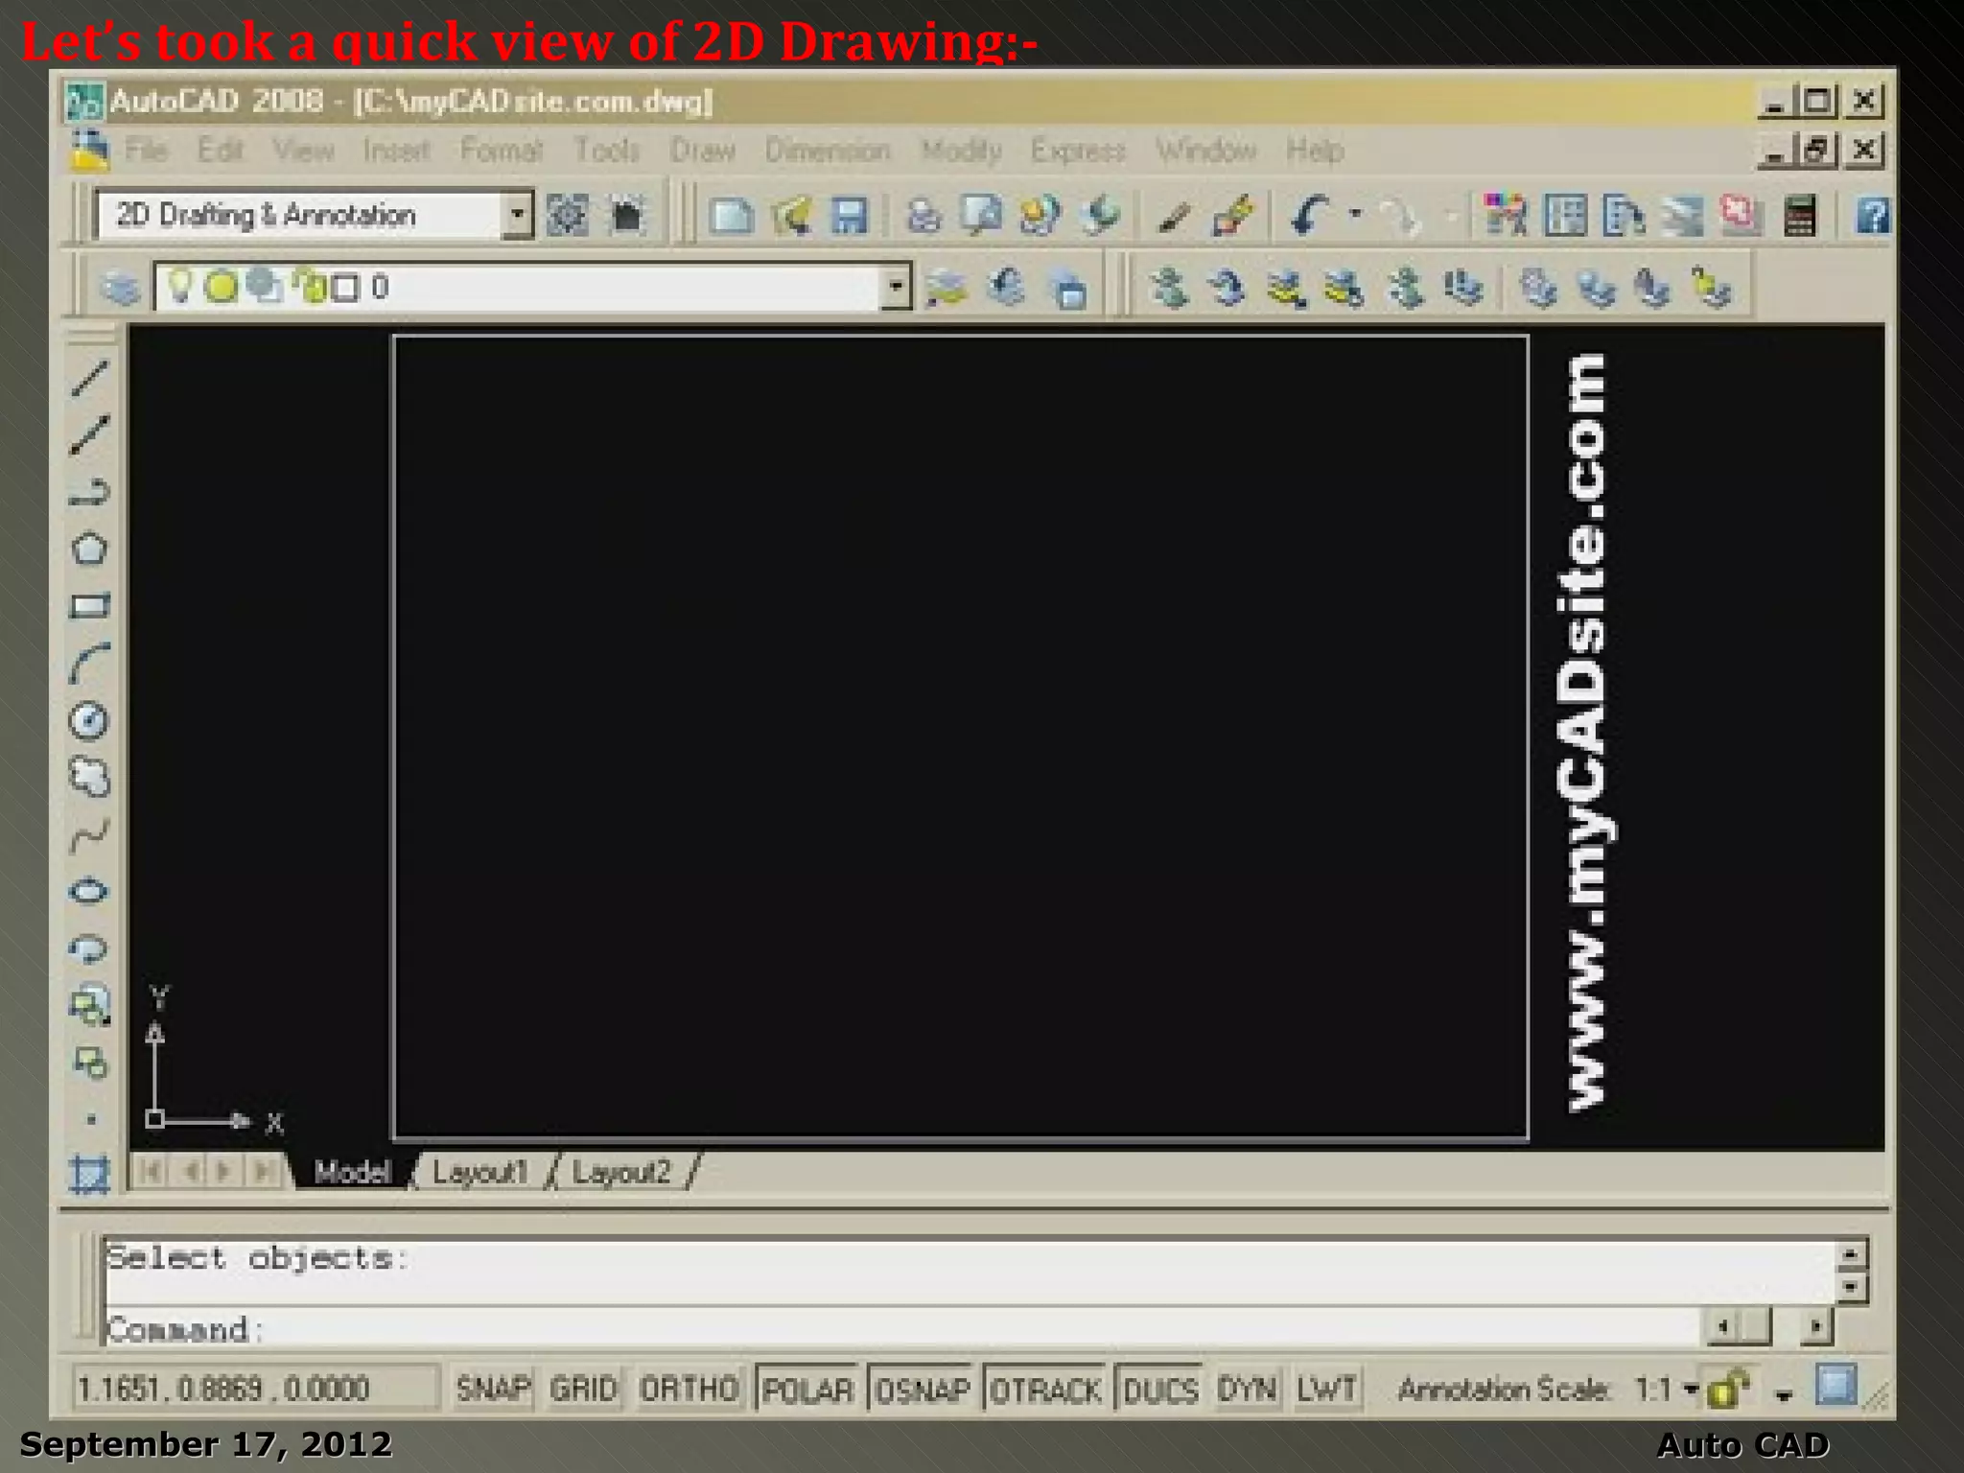Screen dimensions: 1964x1473
Task: Select the Circle tool
Action: pos(90,720)
